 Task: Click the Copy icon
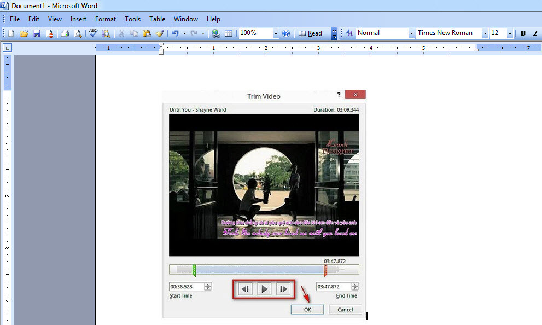(134, 33)
